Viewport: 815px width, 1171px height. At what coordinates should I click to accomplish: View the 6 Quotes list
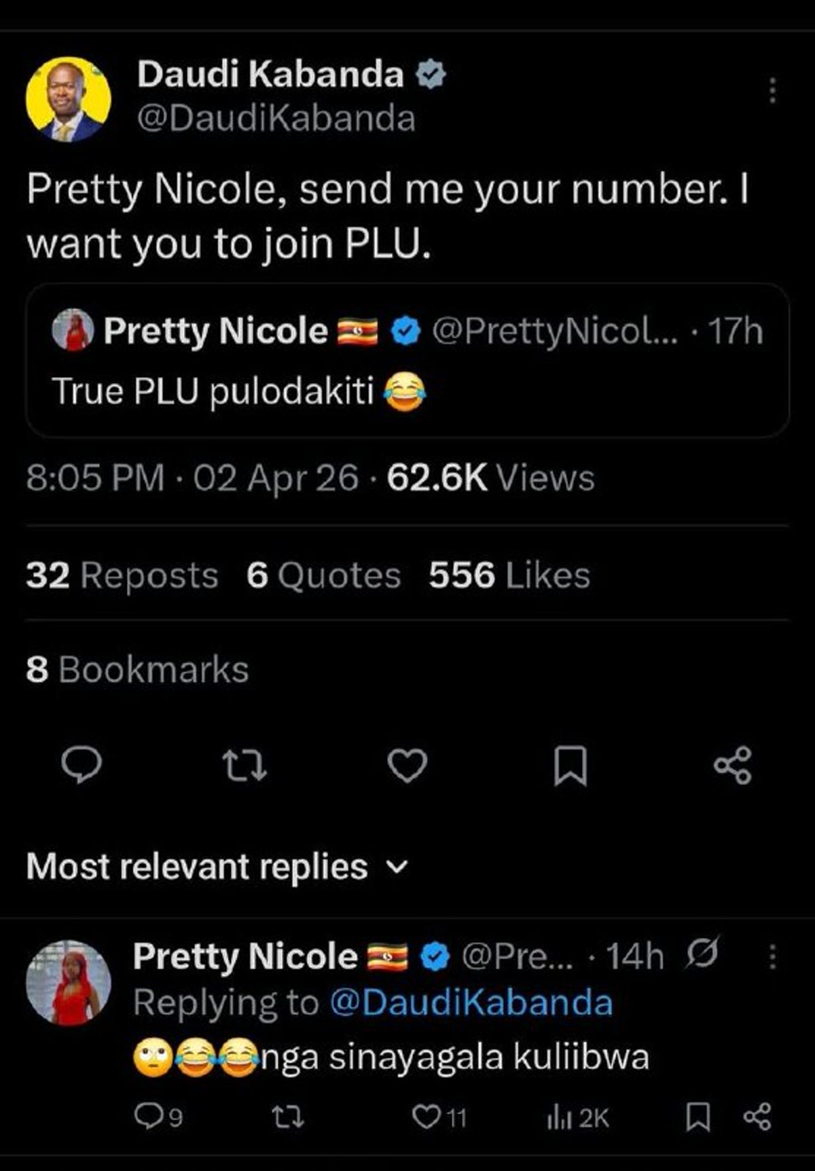point(323,575)
